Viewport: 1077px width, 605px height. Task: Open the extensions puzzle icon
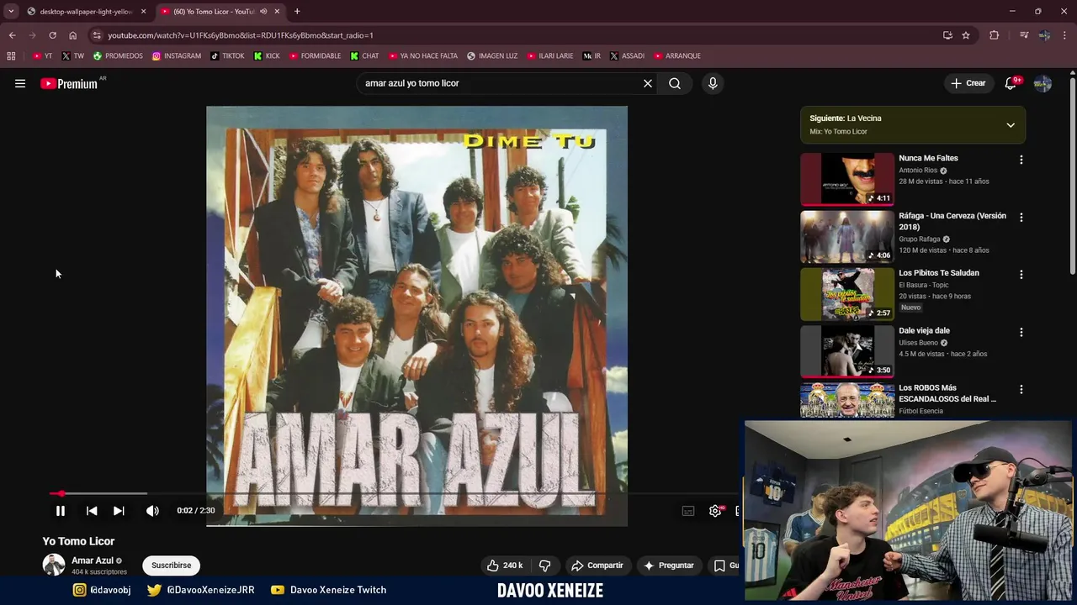point(995,35)
